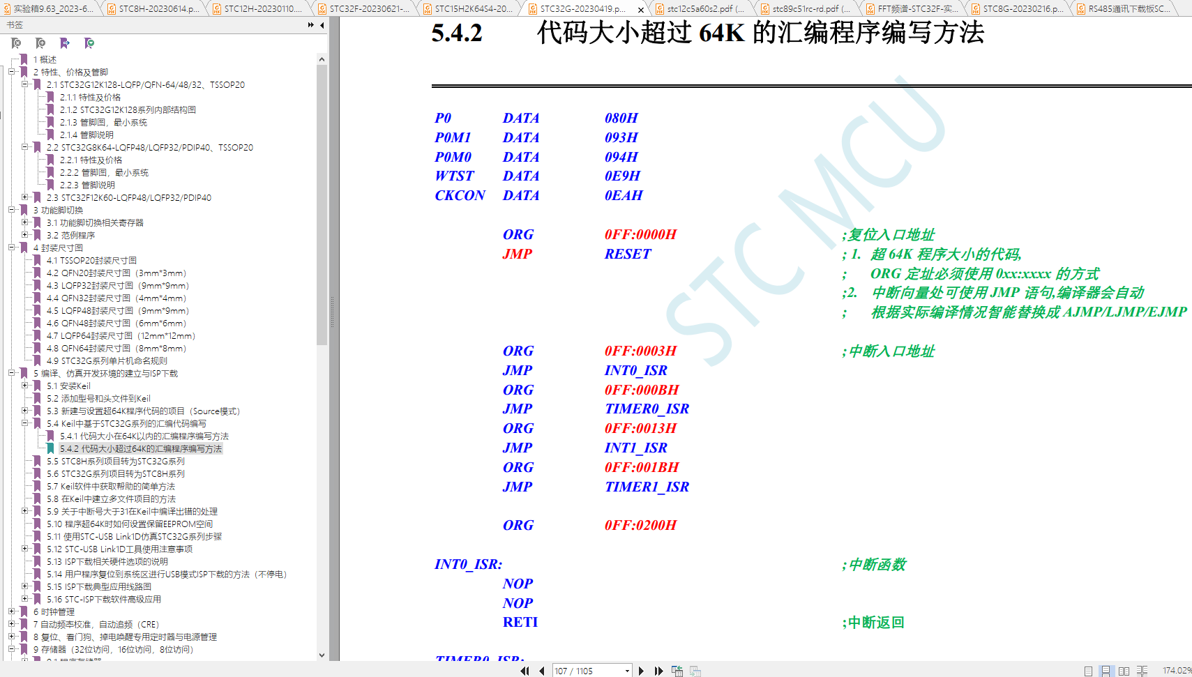Screen dimensions: 1192x677
Task: Open bookmark '2.2.2 管脚图，最小系统'
Action: click(x=104, y=173)
